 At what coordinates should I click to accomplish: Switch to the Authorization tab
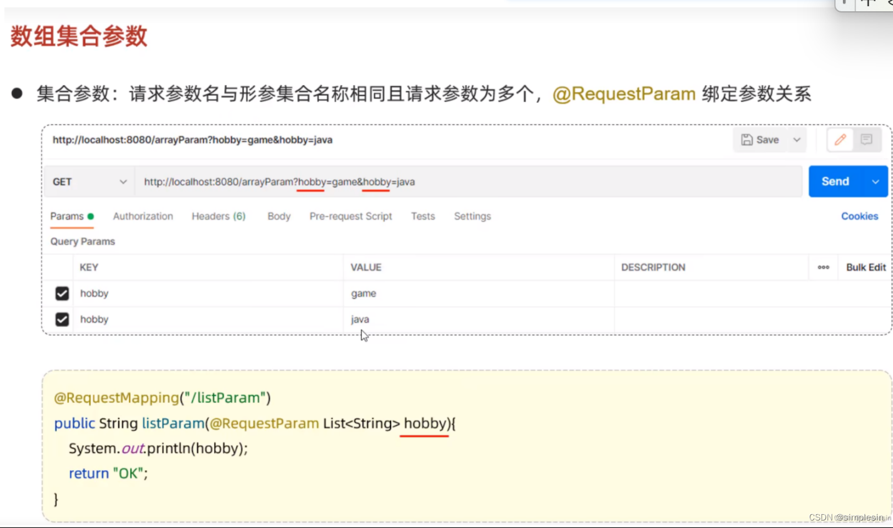tap(143, 216)
